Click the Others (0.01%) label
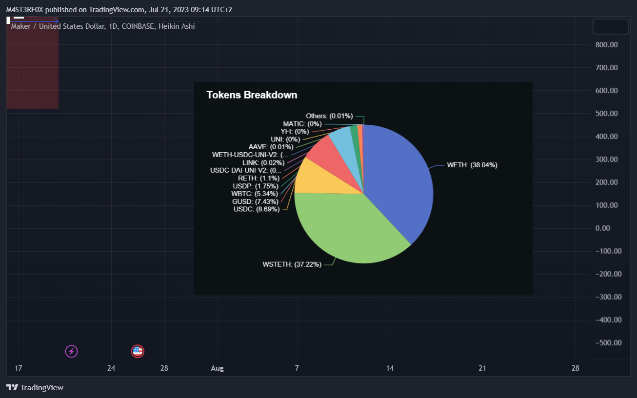 (x=329, y=116)
